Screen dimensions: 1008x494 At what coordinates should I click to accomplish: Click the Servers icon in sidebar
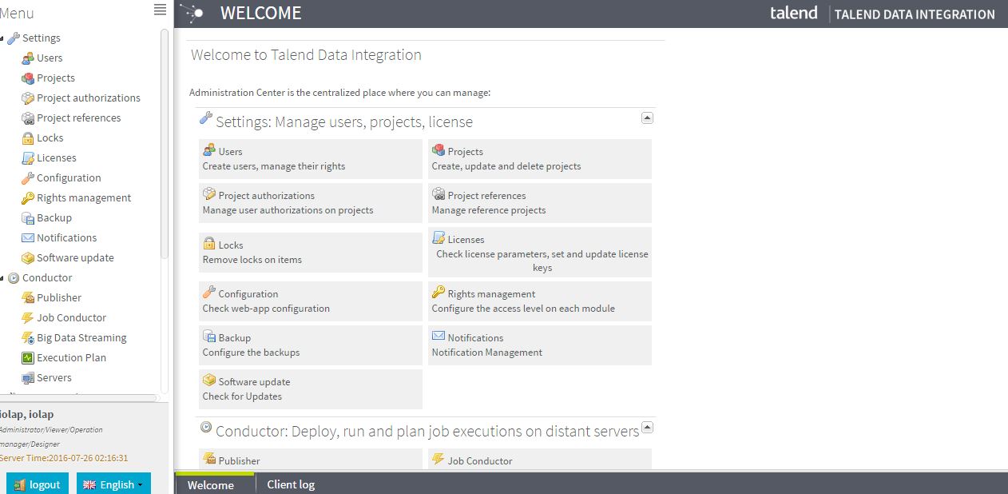[28, 377]
